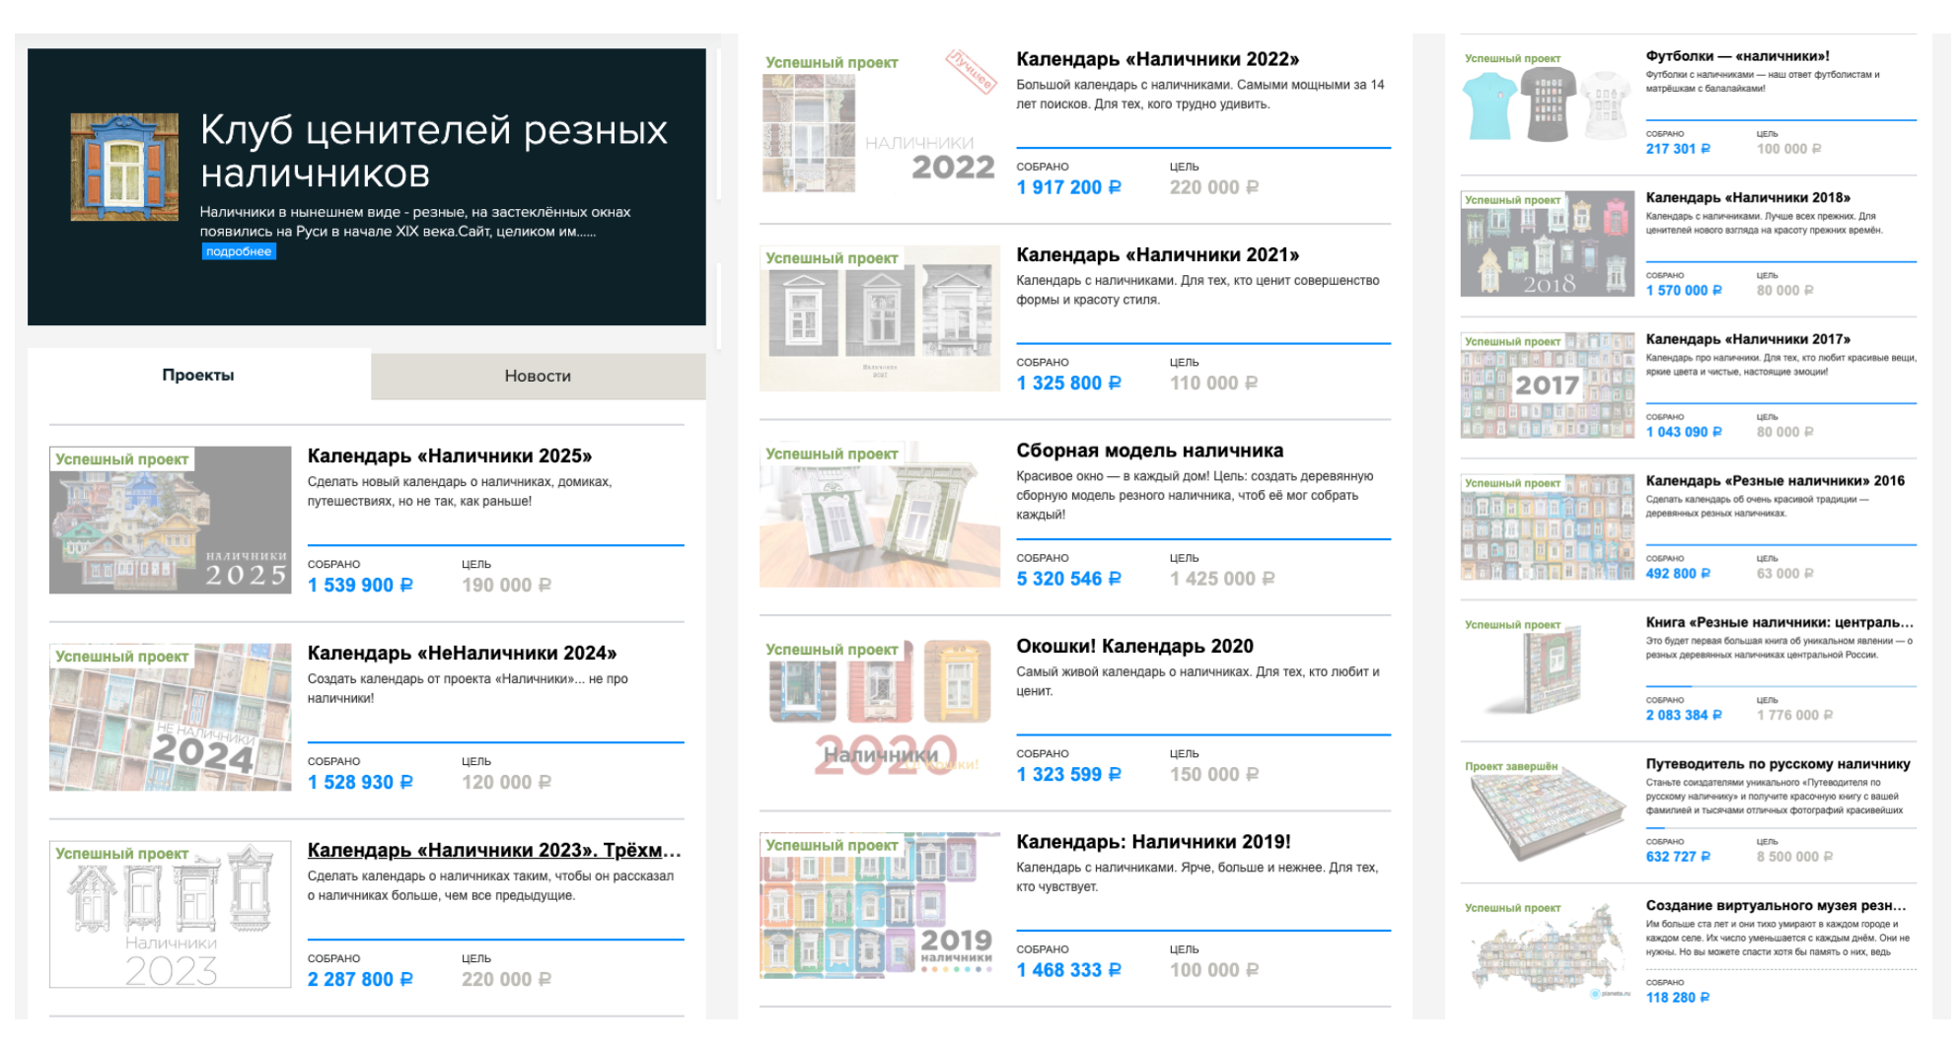Click the collected amount 2 083 384 ₽

click(x=1684, y=715)
